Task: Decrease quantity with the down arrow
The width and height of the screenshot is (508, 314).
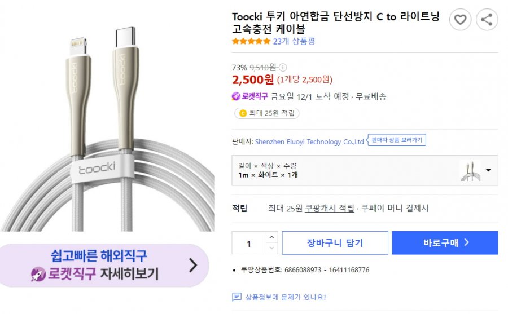Action: [x=271, y=248]
